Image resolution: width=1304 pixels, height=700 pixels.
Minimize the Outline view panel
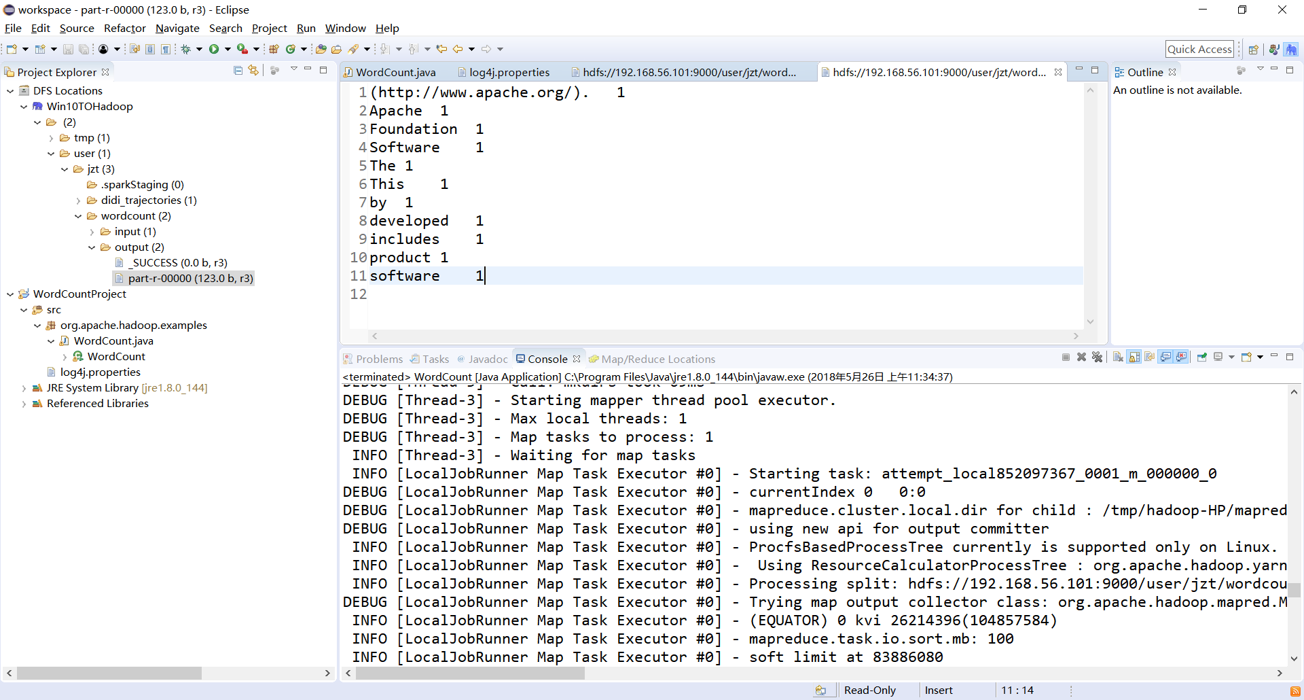click(1274, 69)
